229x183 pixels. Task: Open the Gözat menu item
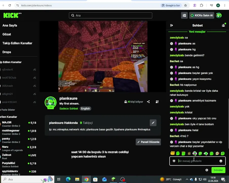coord(7,34)
